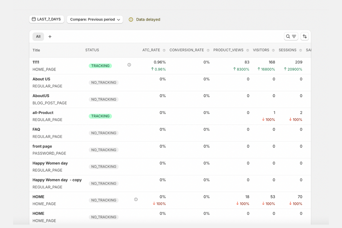Click the 0.96% ATC rate value

coord(160,62)
